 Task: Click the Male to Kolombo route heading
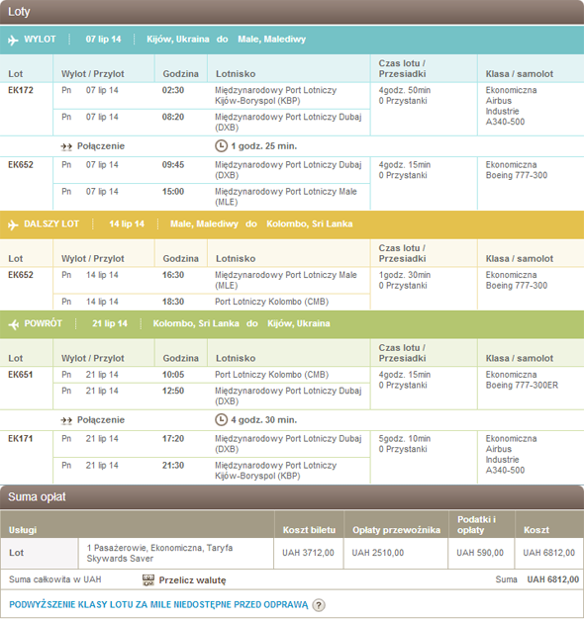tap(261, 223)
